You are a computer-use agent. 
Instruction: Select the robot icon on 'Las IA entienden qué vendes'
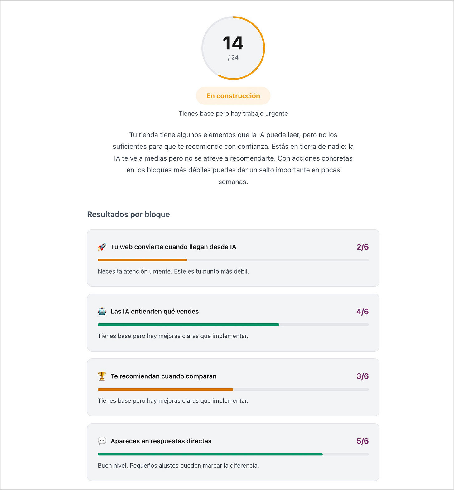(102, 311)
